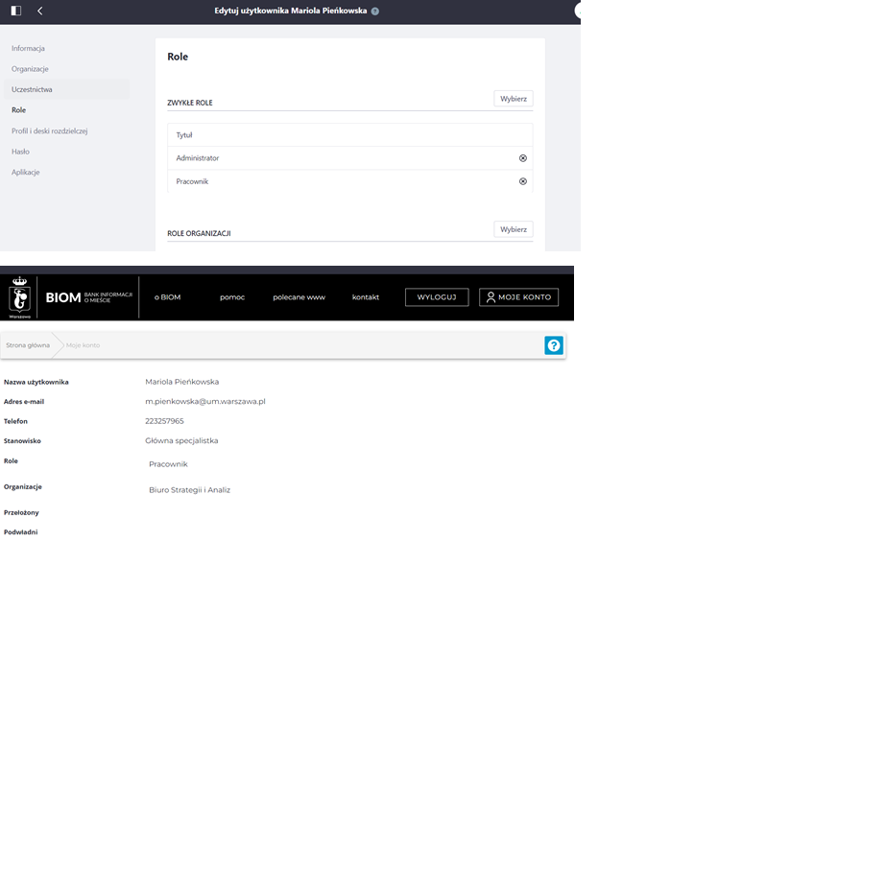Screen dimensions: 886x895
Task: Open the o BIOM navigation item
Action: point(167,297)
